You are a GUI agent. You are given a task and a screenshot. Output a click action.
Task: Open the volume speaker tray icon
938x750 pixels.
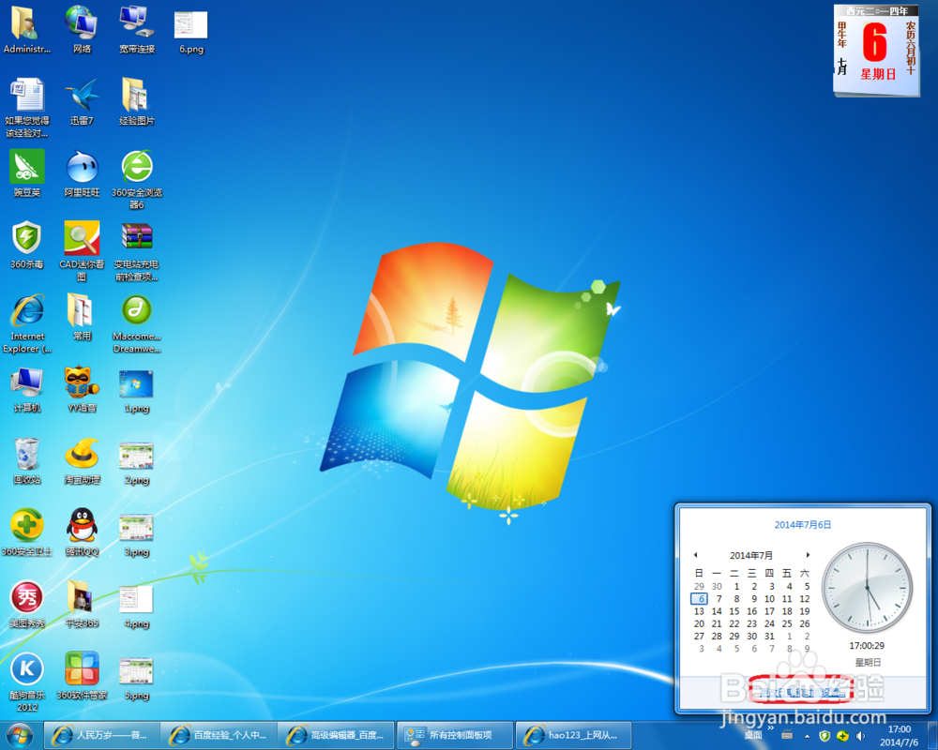(860, 736)
